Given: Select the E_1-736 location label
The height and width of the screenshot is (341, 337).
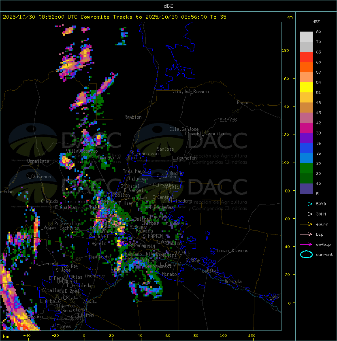Looking at the screenshot, I should click(x=228, y=120).
